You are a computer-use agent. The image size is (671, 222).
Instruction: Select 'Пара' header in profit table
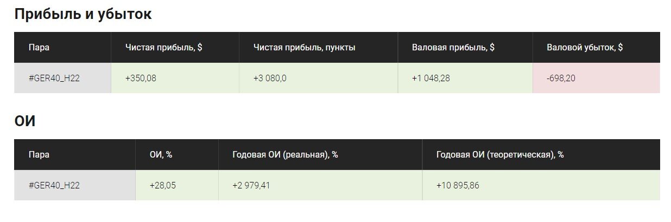coord(39,48)
